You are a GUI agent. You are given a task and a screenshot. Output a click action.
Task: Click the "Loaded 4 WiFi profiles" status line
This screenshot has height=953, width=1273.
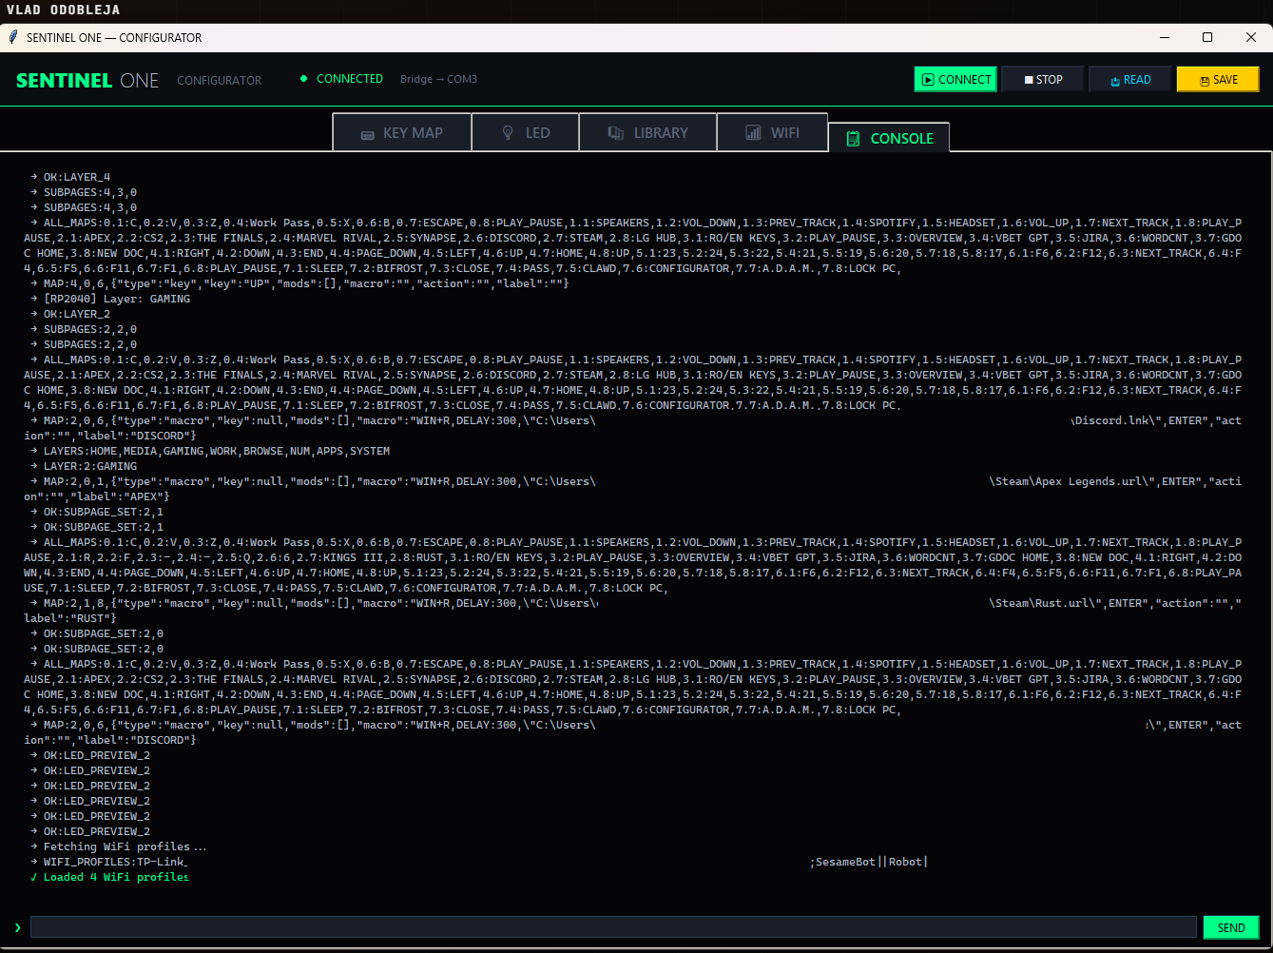[109, 877]
